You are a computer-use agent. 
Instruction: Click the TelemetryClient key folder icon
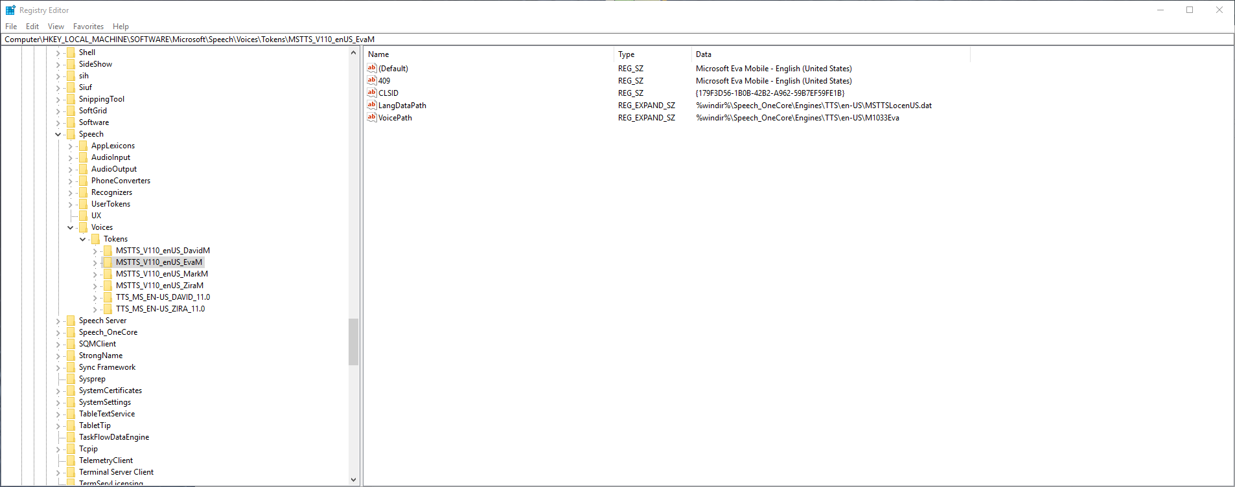[x=71, y=460]
